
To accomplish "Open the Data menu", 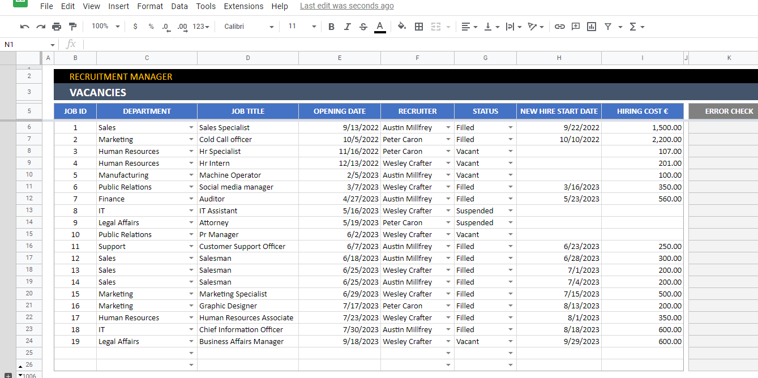I will (x=179, y=6).
